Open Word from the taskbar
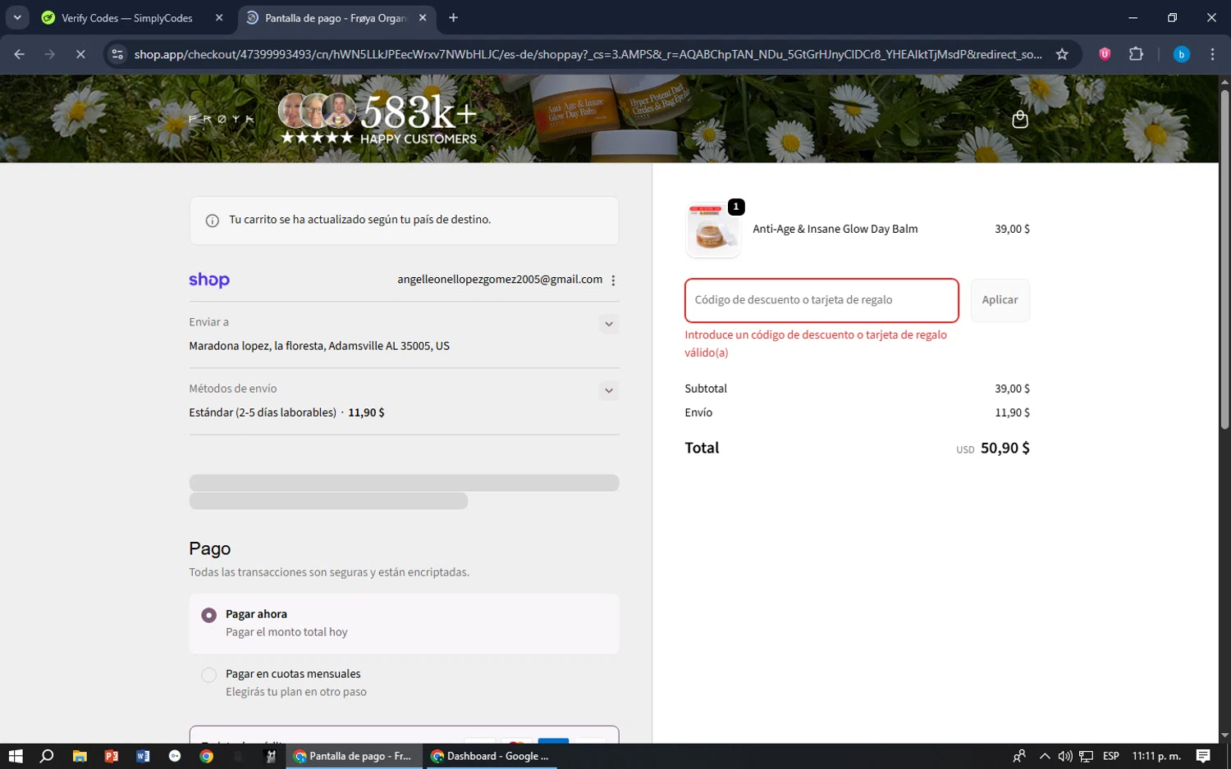The height and width of the screenshot is (769, 1231). pyautogui.click(x=143, y=756)
